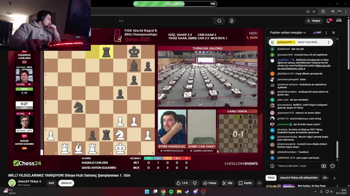Click the Chrome icon on the taskbar
This screenshot has width=350, height=196.
pyautogui.click(x=163, y=192)
